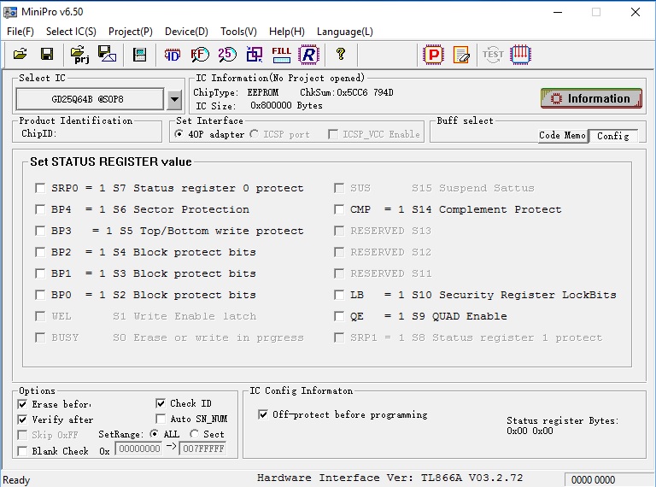656x487 pixels.
Task: Click the Information button
Action: coord(591,99)
